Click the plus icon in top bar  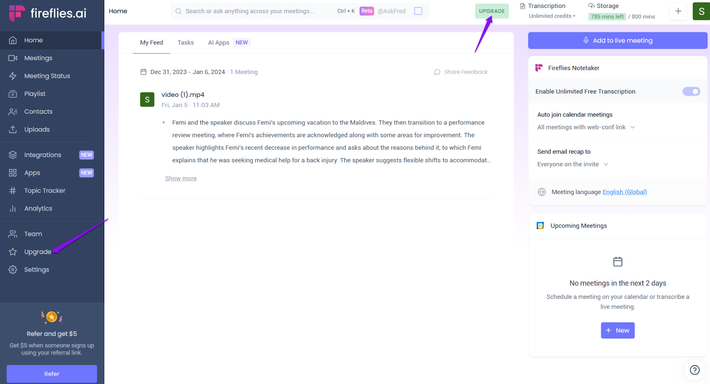tap(678, 11)
